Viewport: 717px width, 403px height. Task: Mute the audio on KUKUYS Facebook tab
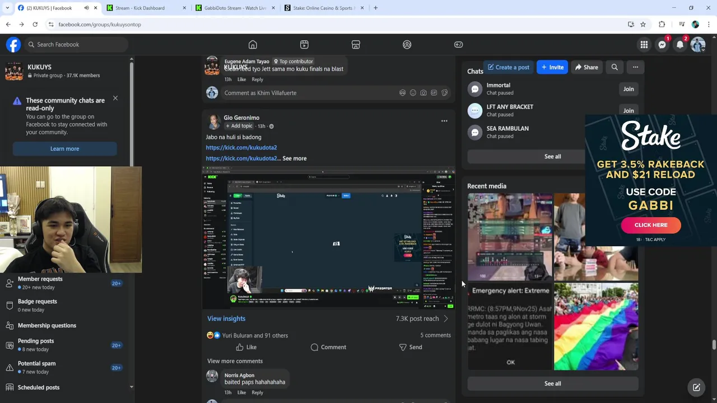(86, 8)
